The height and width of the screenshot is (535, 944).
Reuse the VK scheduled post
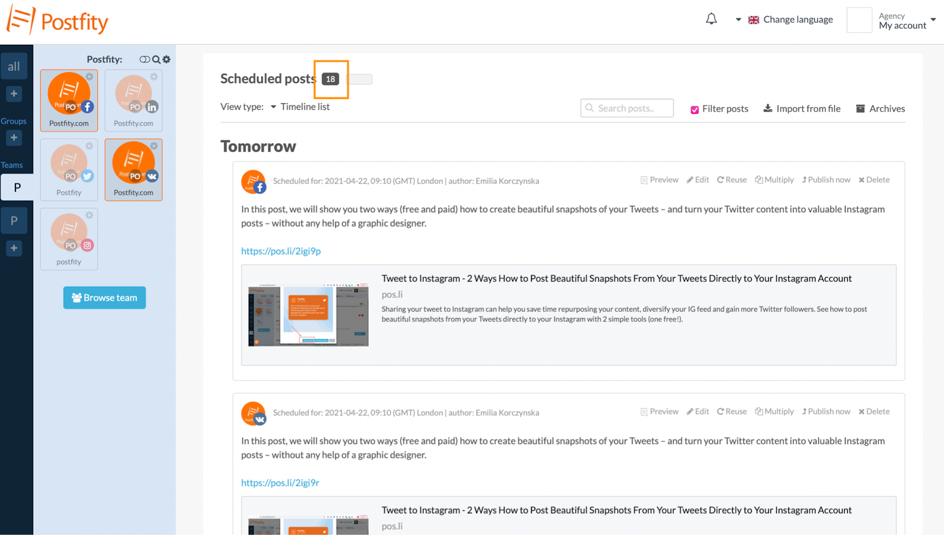(732, 412)
